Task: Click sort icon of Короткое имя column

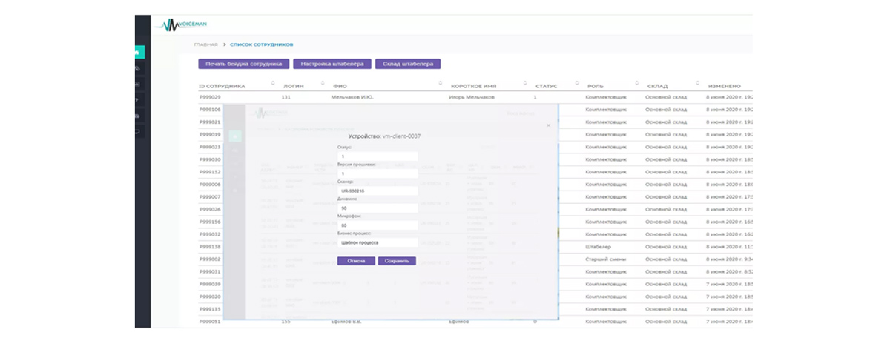Action: click(x=524, y=84)
